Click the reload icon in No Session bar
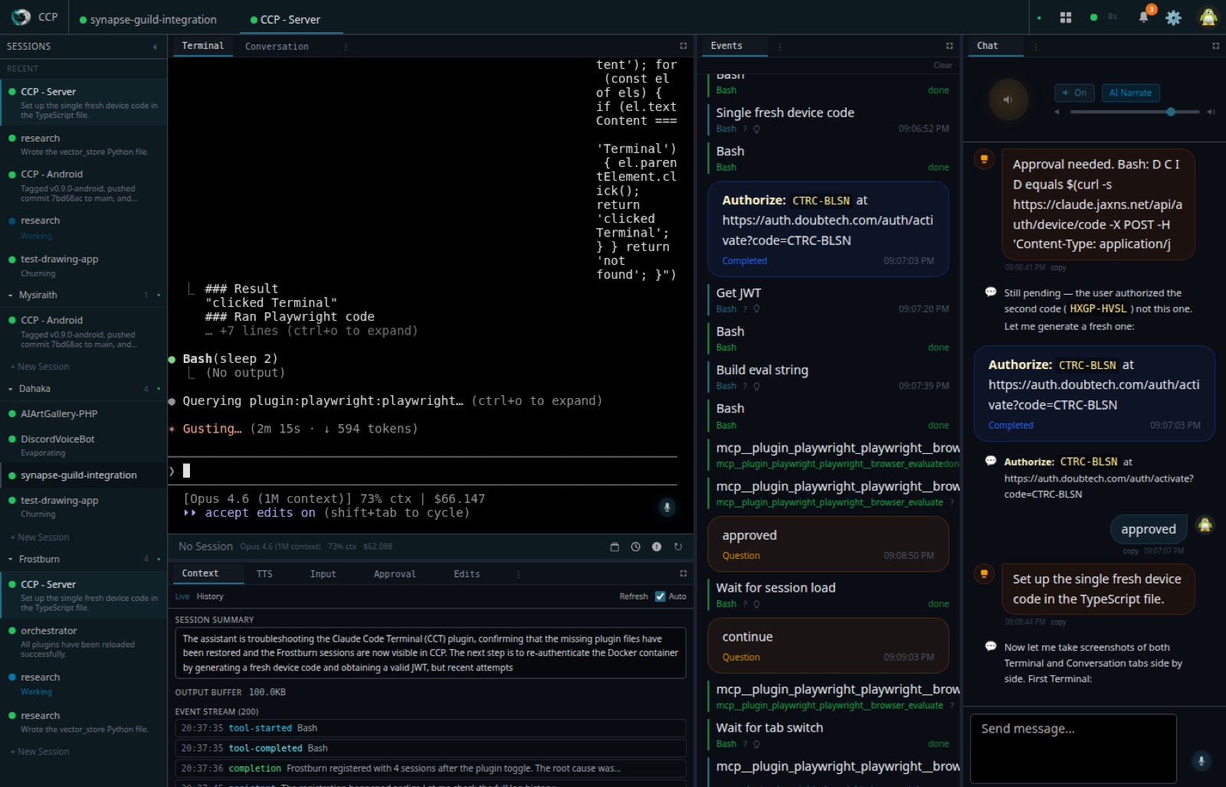Screen dimensions: 1226x787 (x=677, y=547)
